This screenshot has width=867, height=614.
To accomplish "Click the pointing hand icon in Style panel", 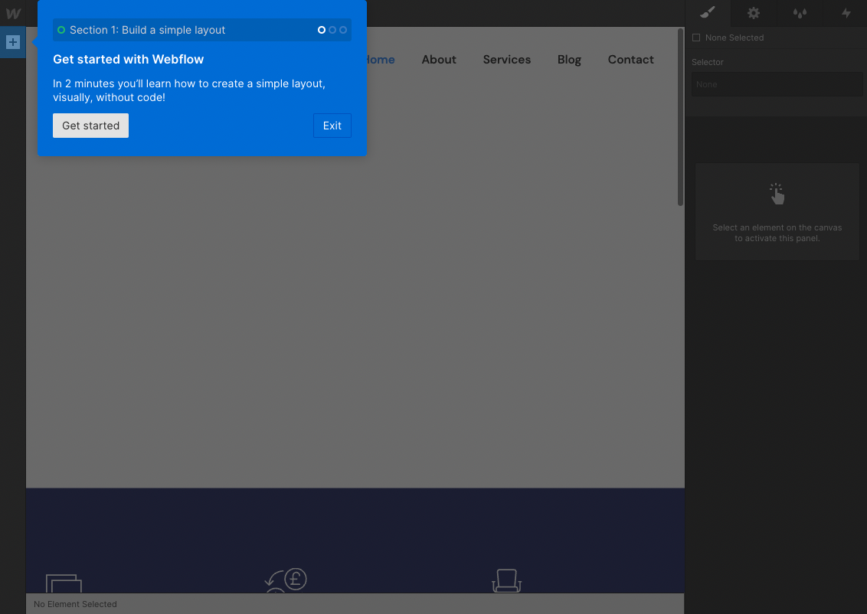I will click(777, 194).
